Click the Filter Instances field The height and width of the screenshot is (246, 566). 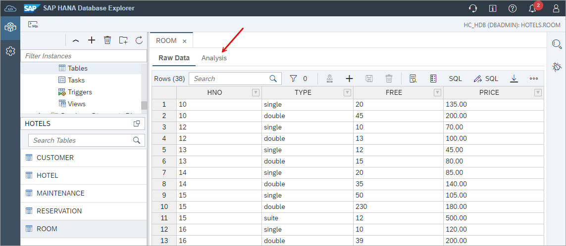(84, 56)
